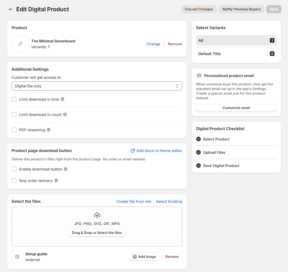This screenshot has width=288, height=272.
Task: Click the Save button
Action: click(x=274, y=9)
